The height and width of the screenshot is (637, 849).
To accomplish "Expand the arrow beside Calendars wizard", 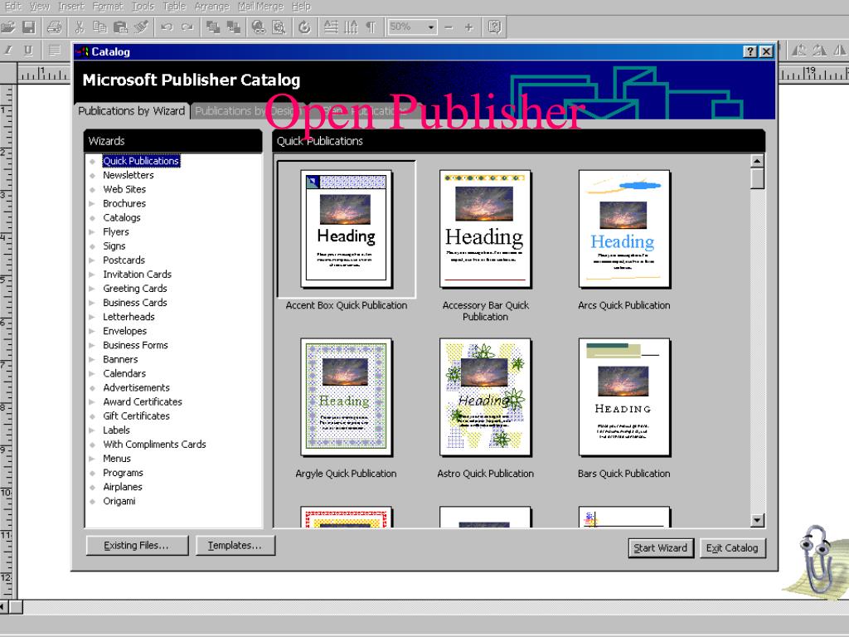I will pos(92,374).
